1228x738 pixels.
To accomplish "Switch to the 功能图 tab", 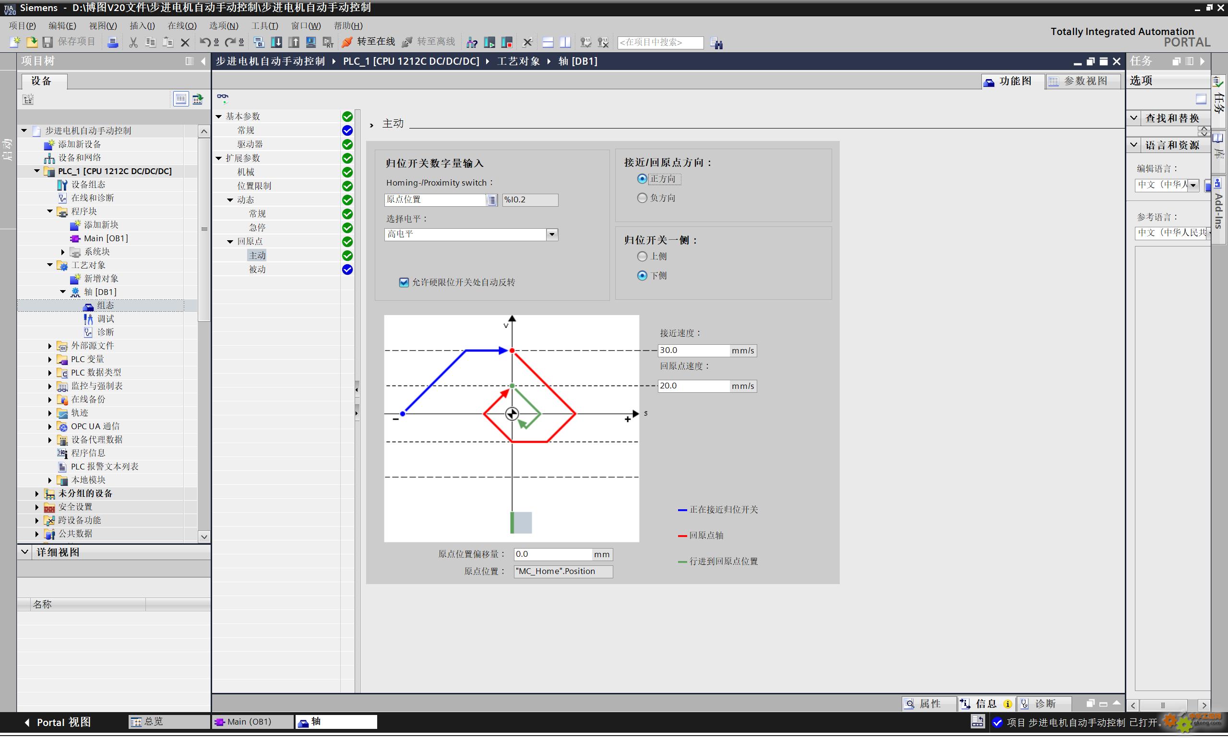I will click(x=1012, y=81).
